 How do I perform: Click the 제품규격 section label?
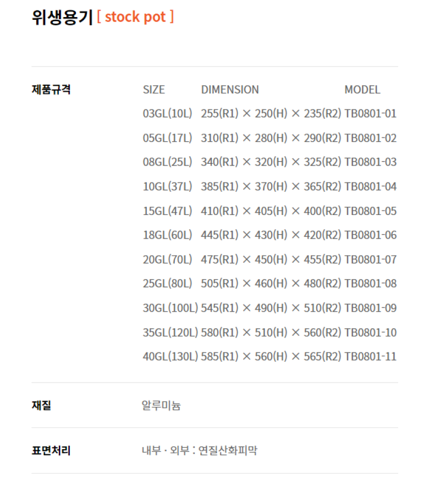coord(51,90)
